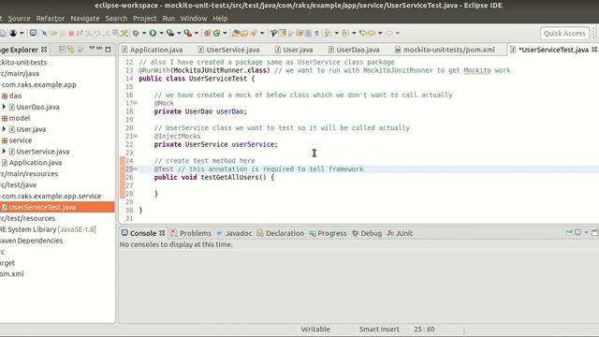Screen dimensions: 599x337
Task: Expand the UserService.java tree node
Action: click(4, 152)
